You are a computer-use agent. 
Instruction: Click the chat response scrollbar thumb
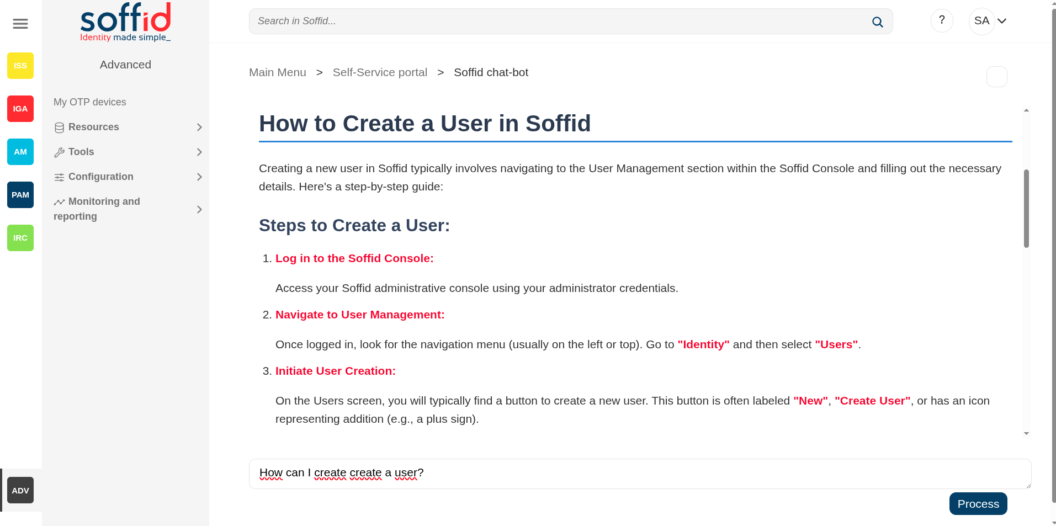pyautogui.click(x=1026, y=209)
